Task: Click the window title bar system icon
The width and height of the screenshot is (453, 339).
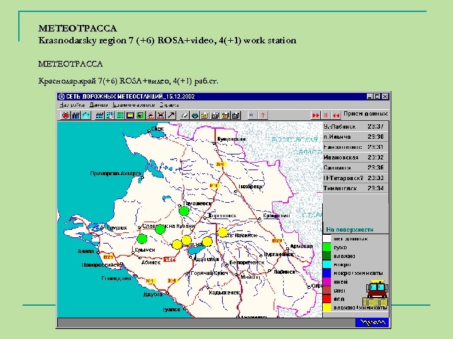Action: tap(61, 97)
